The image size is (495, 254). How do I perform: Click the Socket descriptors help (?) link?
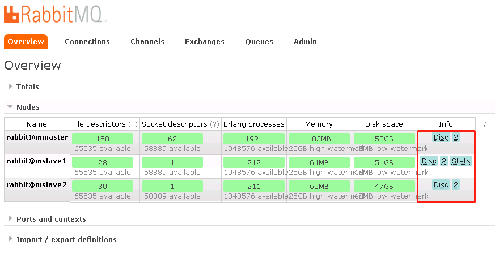coord(215,124)
